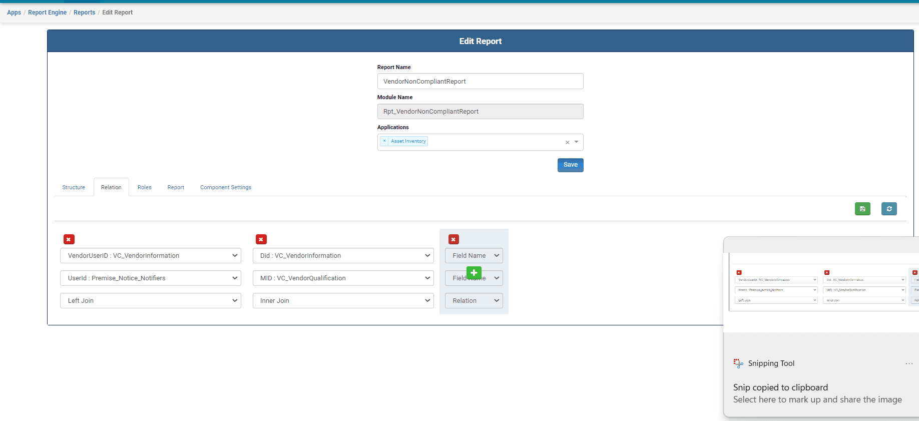Screen dimensions: 919x421
Task: Click 'Select here to mark up' notification text
Action: pyautogui.click(x=817, y=399)
